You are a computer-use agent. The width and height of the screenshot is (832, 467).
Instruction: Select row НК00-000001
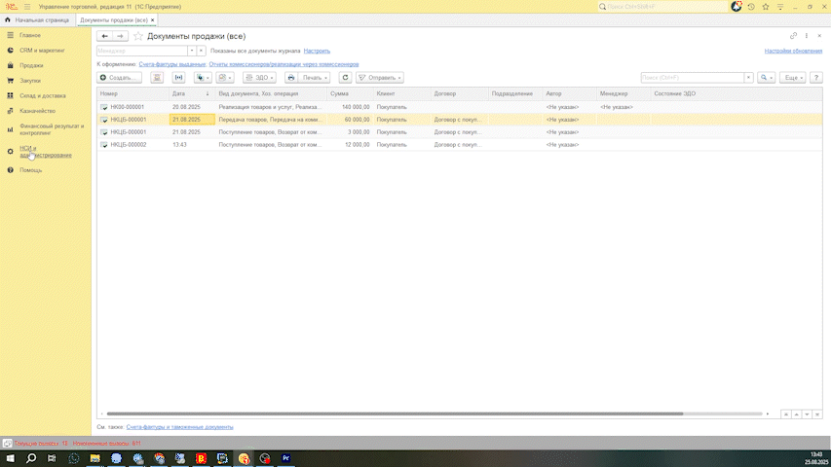[460, 107]
